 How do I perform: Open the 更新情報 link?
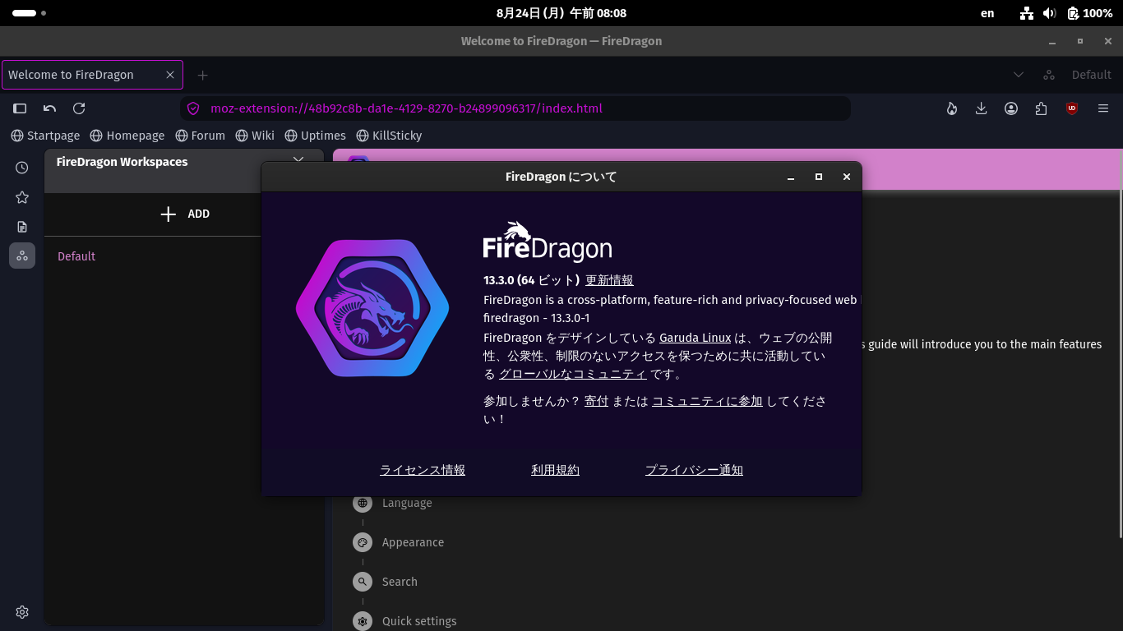tap(609, 280)
